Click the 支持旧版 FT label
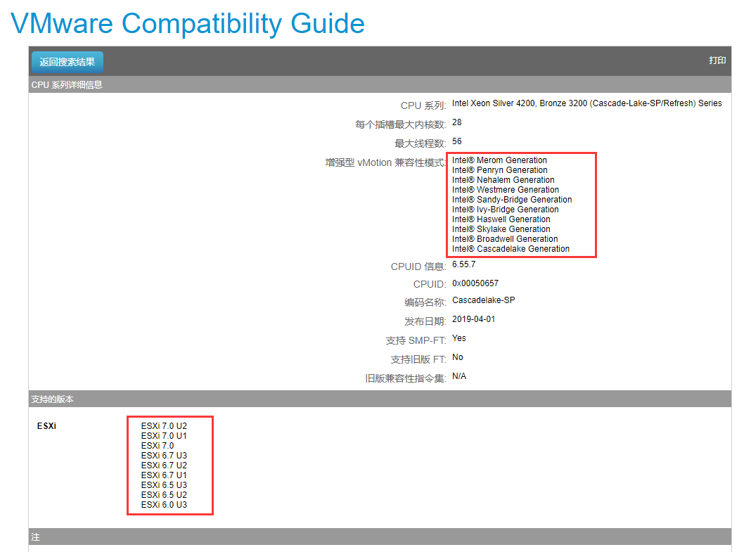The image size is (751, 552). 418,359
